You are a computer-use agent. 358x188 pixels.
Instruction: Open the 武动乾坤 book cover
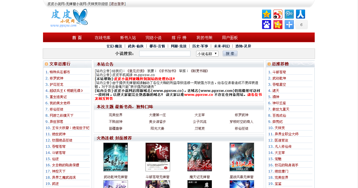[115, 157]
